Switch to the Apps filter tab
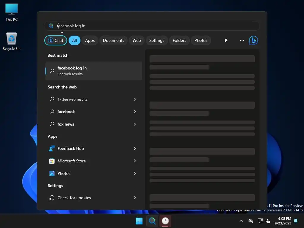Screen dimensions: 304x228 pyautogui.click(x=90, y=40)
